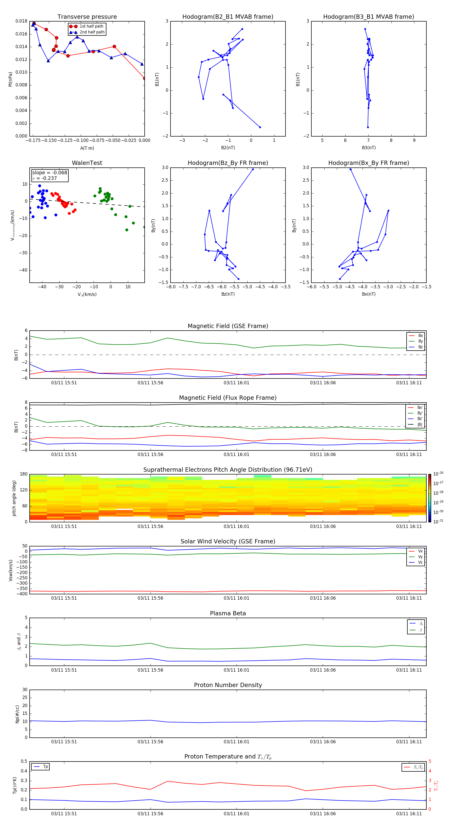Click the 'V_remaining(km/s)' y-axis label
456x836 pixels.
12,225
